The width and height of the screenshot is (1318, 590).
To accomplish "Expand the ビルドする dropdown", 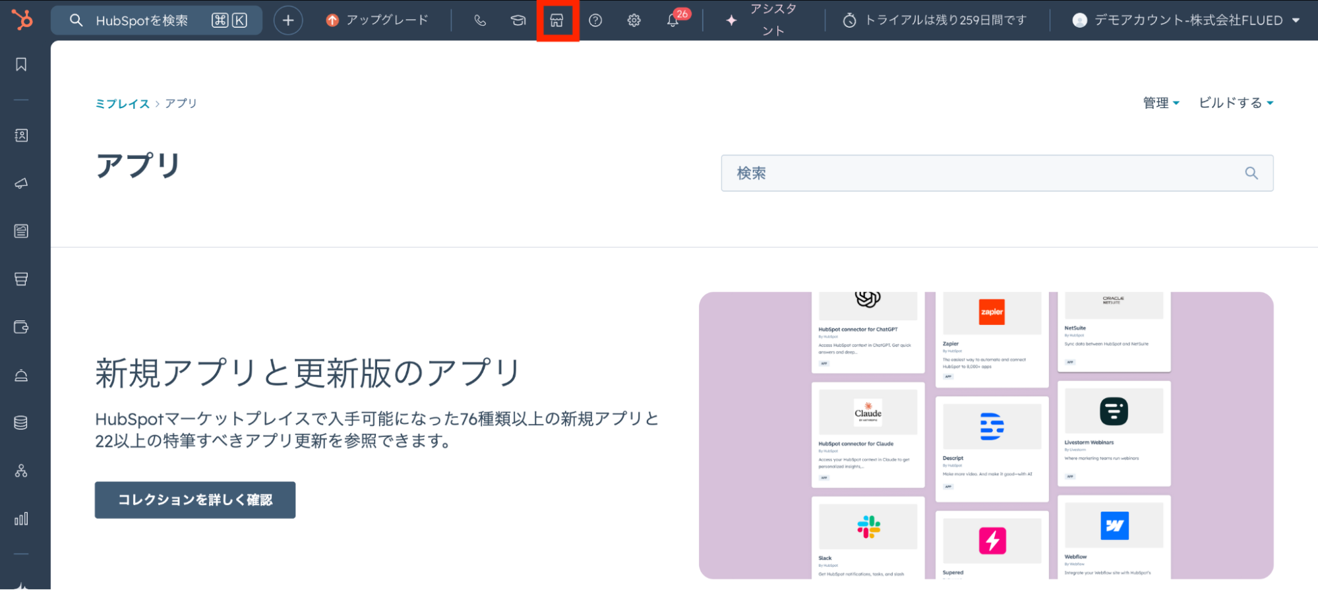I will 1236,103.
